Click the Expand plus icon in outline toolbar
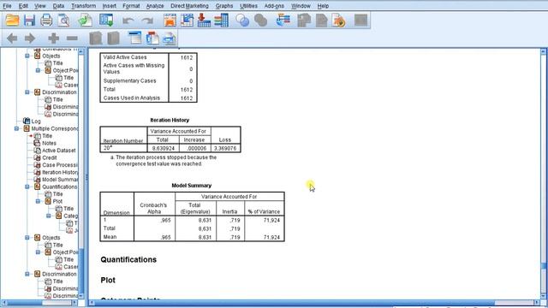Viewport: 548px width, 308px height. coord(53,38)
